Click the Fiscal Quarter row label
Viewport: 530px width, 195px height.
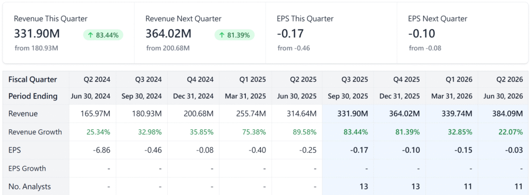click(x=33, y=80)
